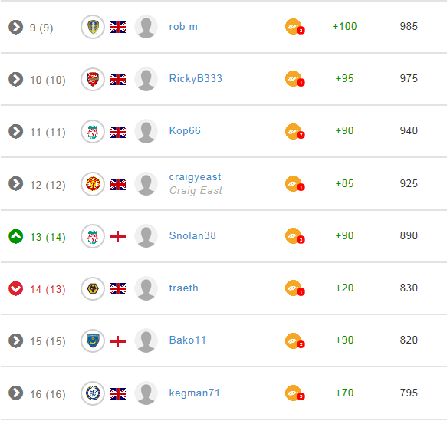This screenshot has height=421, width=447.
Task: Expand rank 16 row arrow for kegman71
Action: (15, 393)
